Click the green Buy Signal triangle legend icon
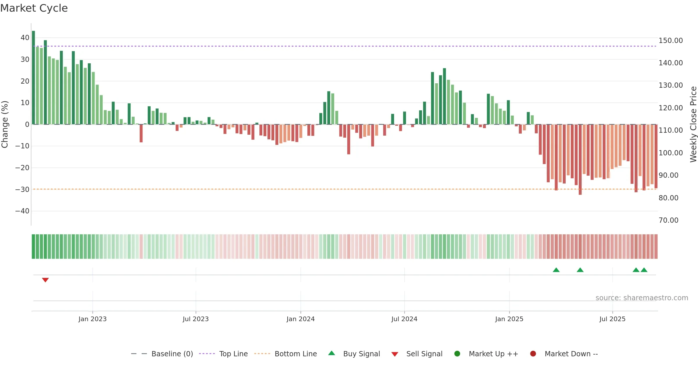Screen dimensions: 698x392 (332, 353)
